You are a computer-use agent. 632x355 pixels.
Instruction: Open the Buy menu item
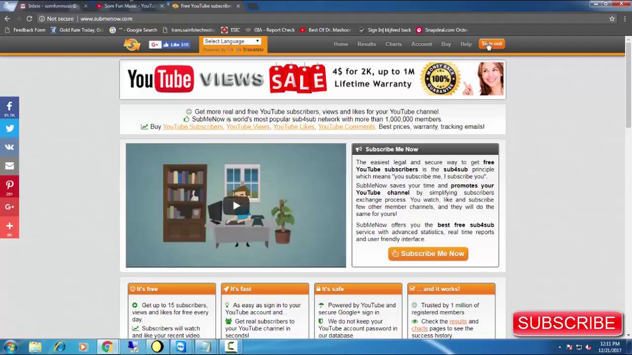pyautogui.click(x=446, y=44)
